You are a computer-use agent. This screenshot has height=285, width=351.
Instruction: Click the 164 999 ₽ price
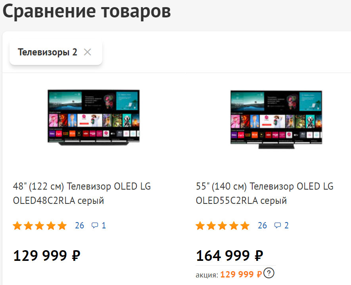[x=230, y=256]
